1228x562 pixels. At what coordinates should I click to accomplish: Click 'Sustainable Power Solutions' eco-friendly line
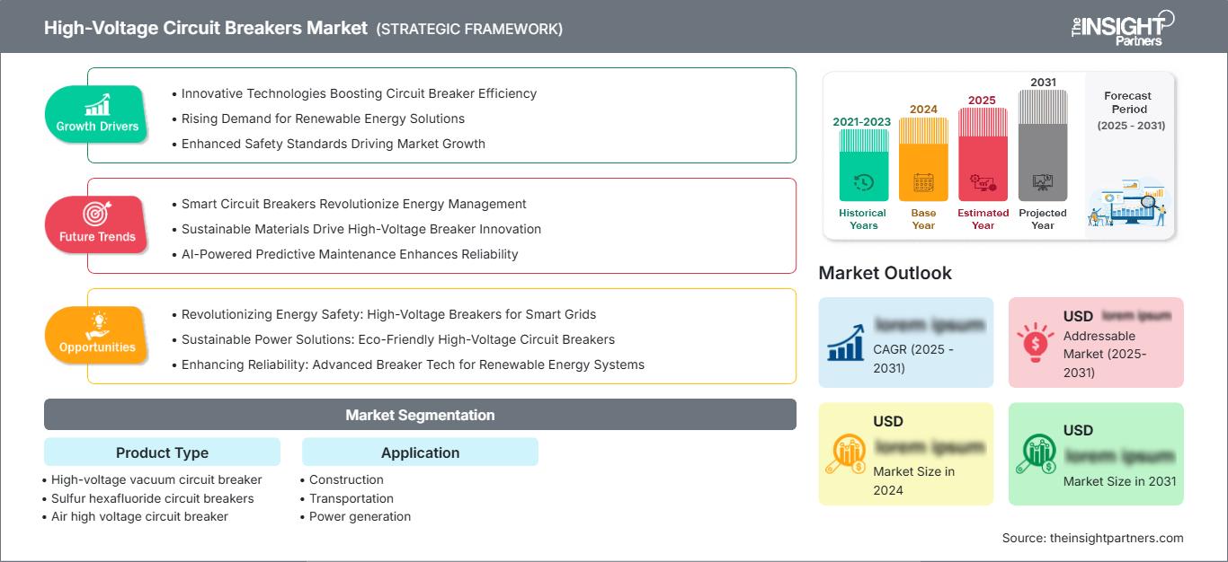(x=397, y=339)
